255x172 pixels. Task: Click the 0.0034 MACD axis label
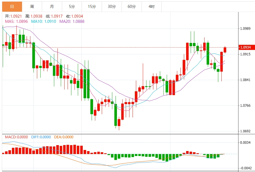(245, 142)
